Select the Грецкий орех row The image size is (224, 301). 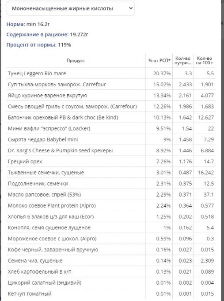click(111, 162)
